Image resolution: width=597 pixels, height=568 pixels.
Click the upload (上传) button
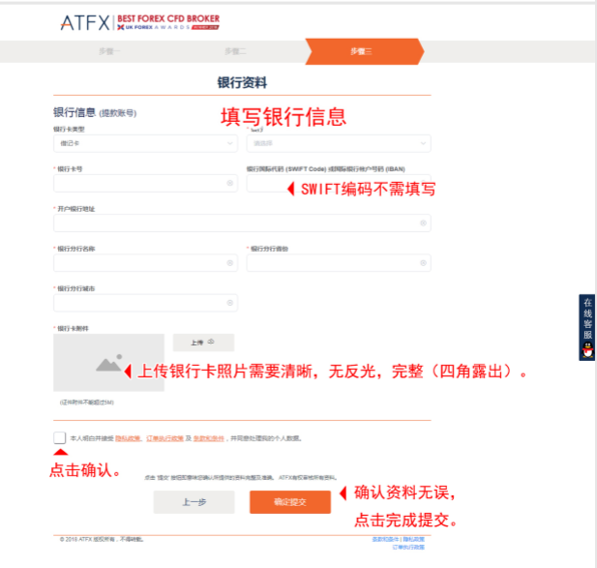[x=203, y=343]
